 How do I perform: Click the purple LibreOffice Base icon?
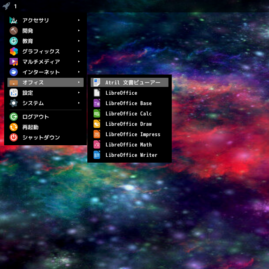click(97, 103)
